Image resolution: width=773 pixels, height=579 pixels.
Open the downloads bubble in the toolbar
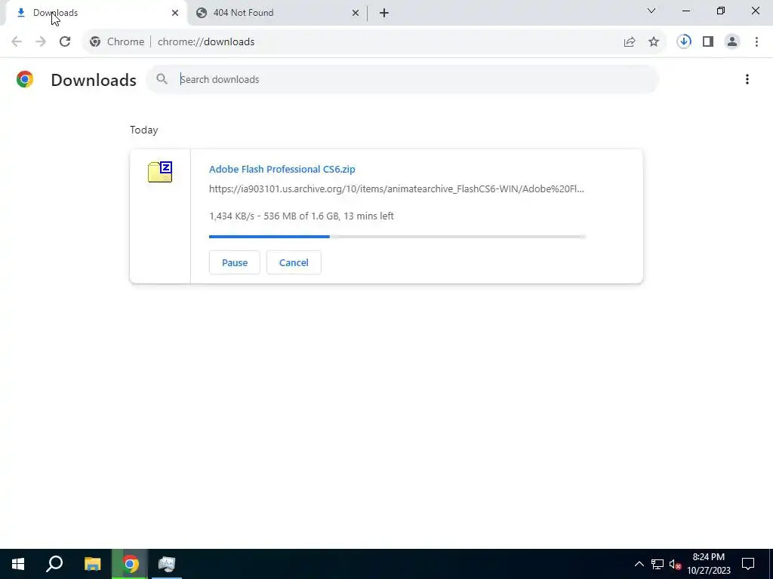684,42
